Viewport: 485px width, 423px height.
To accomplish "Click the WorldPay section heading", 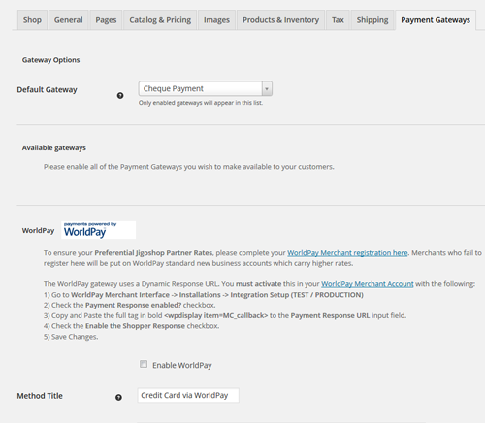I will tap(38, 230).
